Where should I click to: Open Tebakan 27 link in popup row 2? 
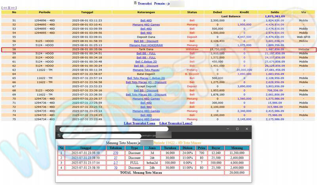pos(115,158)
